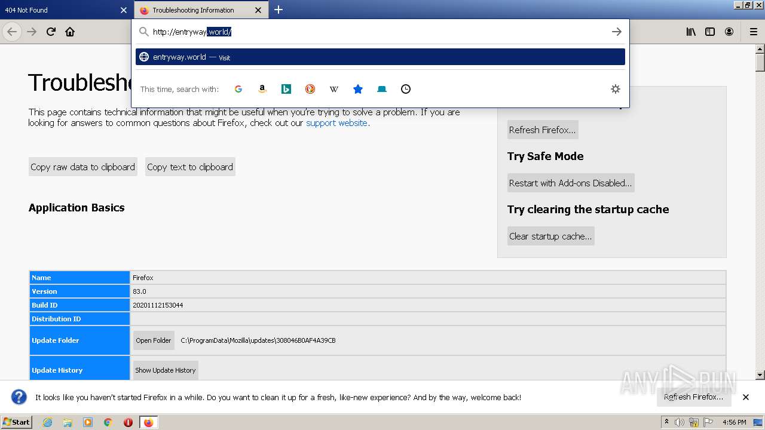765x430 pixels.
Task: Search history with the clock icon
Action: 406,89
